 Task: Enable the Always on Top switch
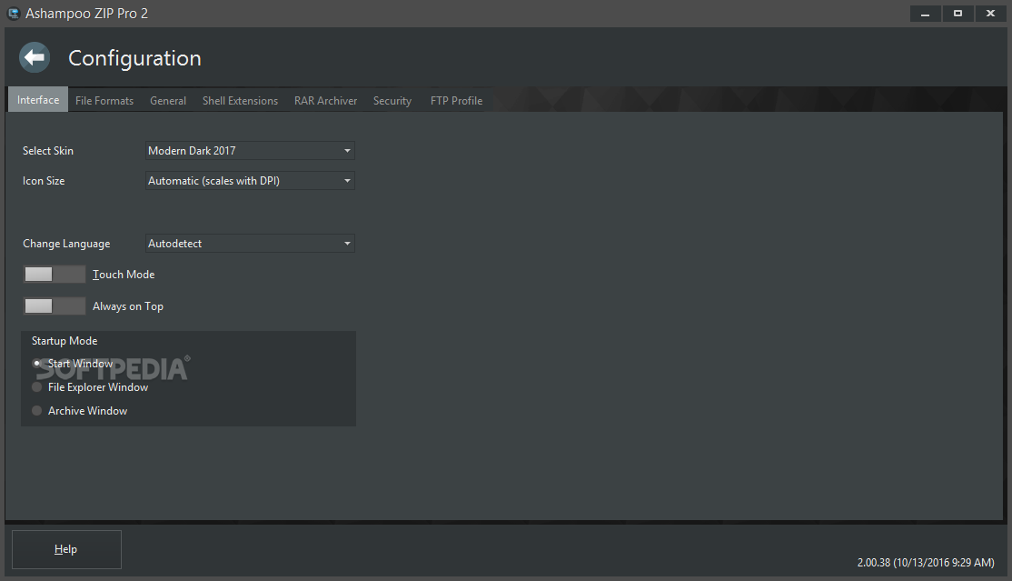[x=55, y=306]
